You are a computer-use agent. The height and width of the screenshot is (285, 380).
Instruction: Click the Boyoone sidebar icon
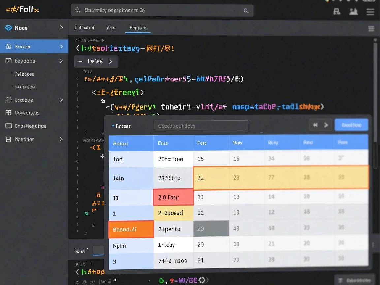(8, 61)
